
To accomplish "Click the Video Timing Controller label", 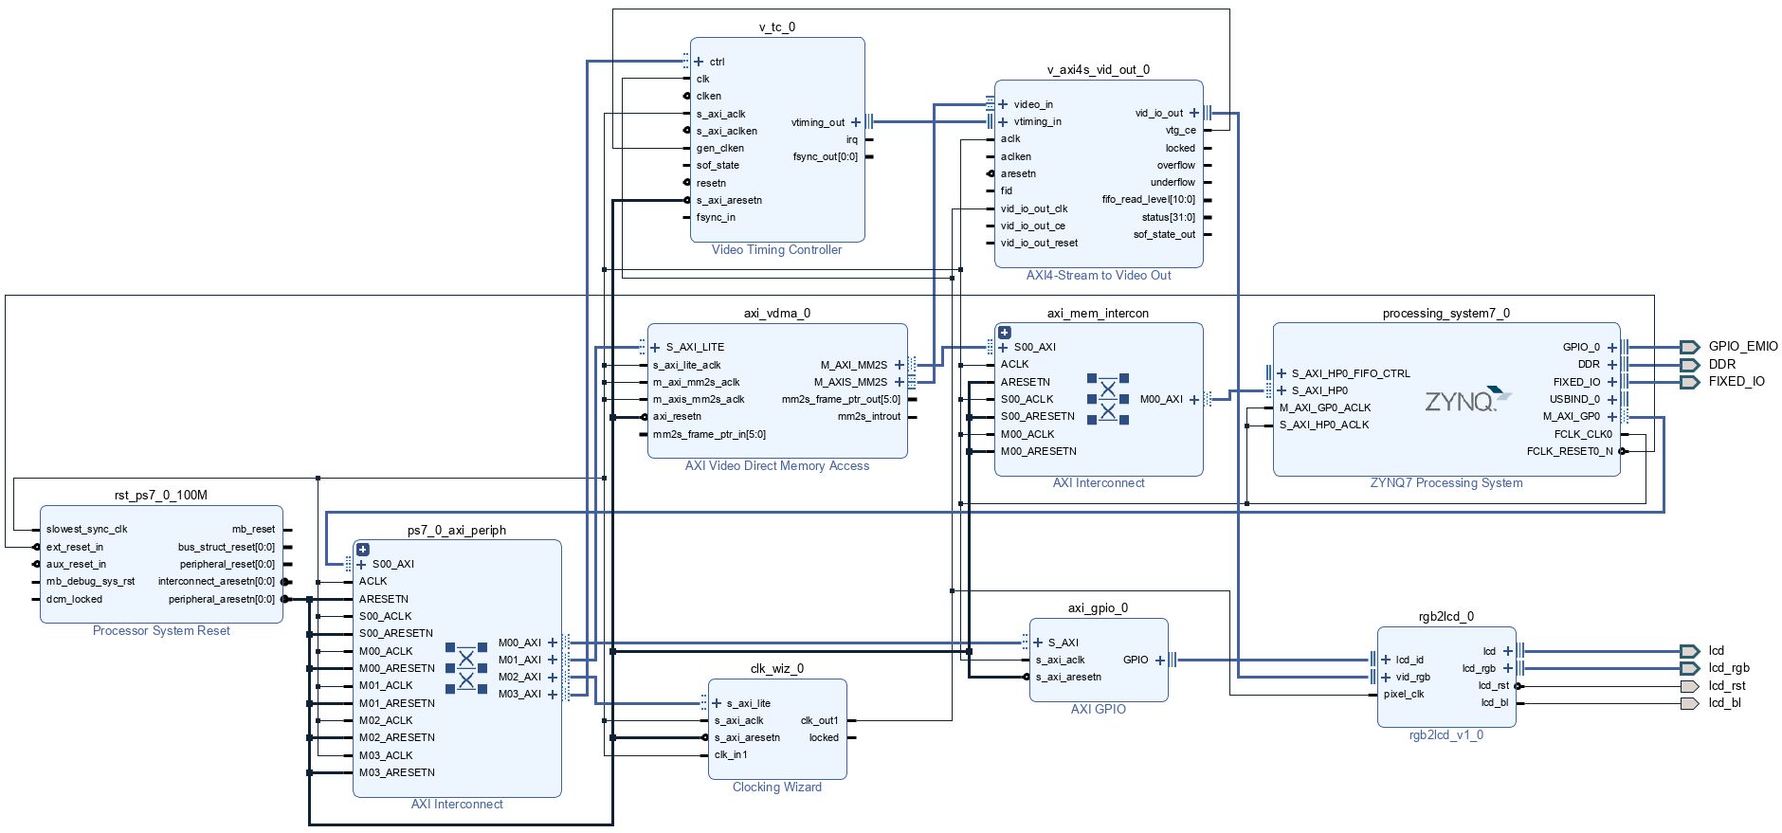I will (776, 250).
